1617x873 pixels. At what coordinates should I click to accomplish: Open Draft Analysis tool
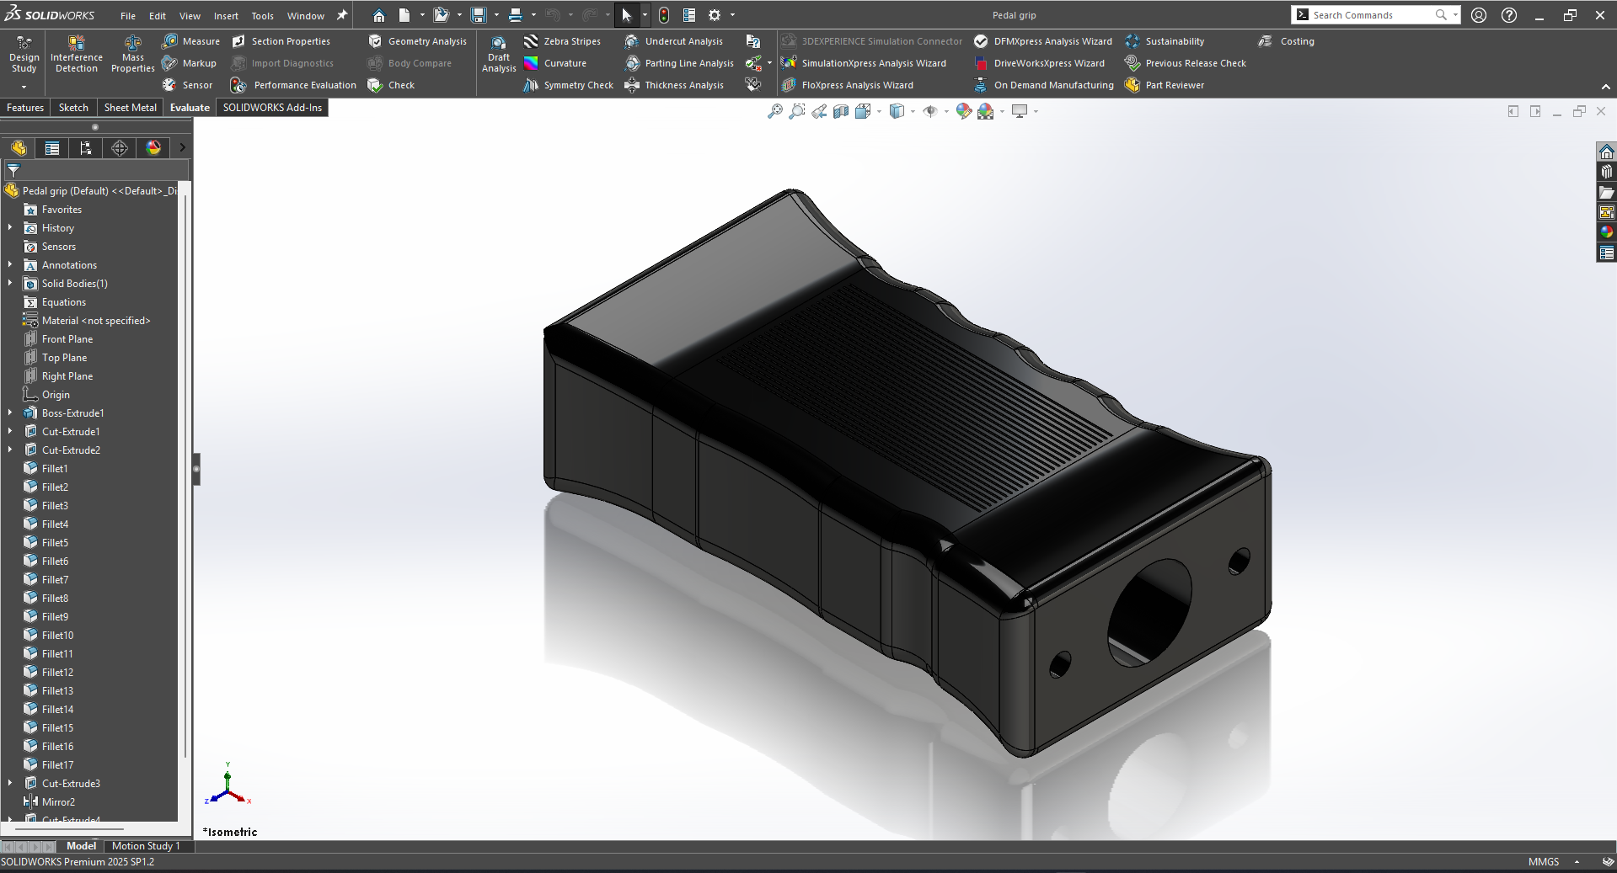click(x=499, y=54)
